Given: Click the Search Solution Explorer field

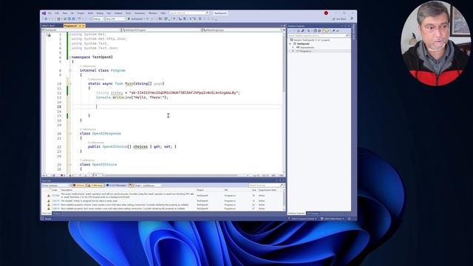Looking at the screenshot, I should point(319,36).
